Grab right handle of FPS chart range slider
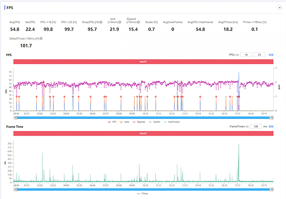 click(271, 118)
